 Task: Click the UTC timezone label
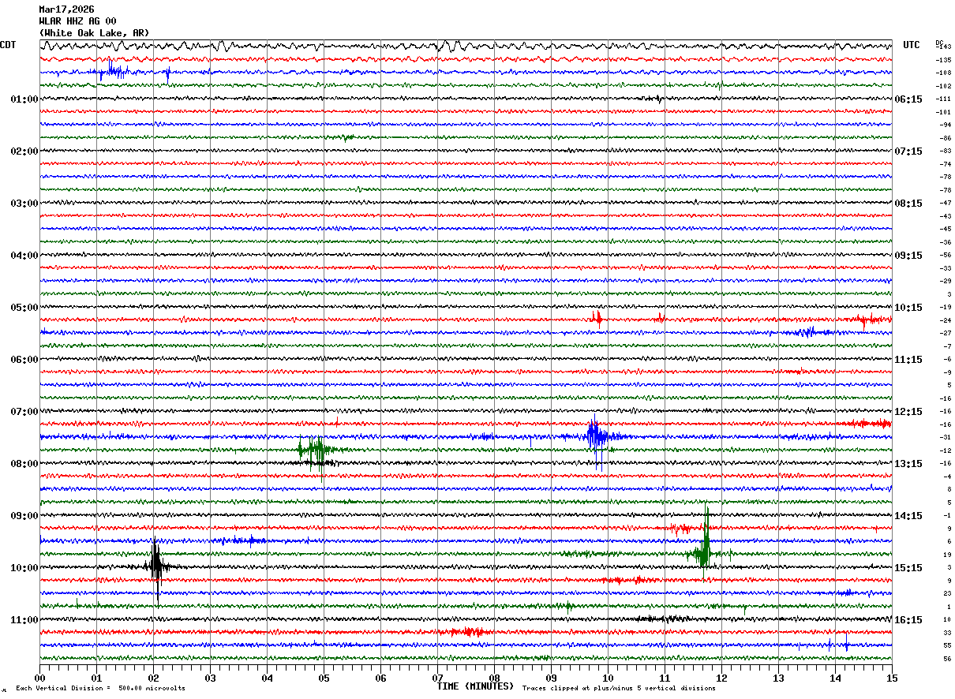click(912, 45)
